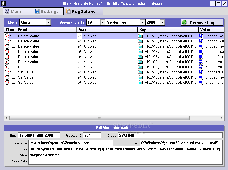
Task: Click the registry value icon beside dhcpsubne in Delete Value row
Action: pos(201,46)
